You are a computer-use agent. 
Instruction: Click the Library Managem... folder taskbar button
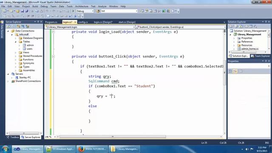[125, 149]
